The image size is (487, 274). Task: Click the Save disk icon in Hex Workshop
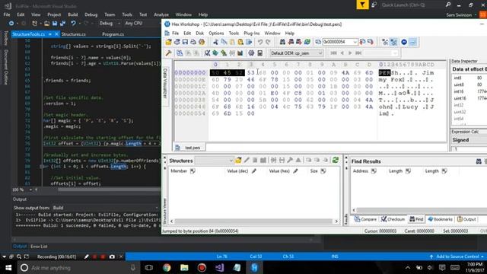(x=185, y=42)
